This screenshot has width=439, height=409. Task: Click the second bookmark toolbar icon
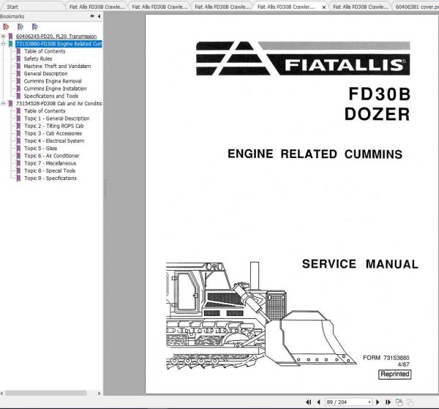point(20,27)
